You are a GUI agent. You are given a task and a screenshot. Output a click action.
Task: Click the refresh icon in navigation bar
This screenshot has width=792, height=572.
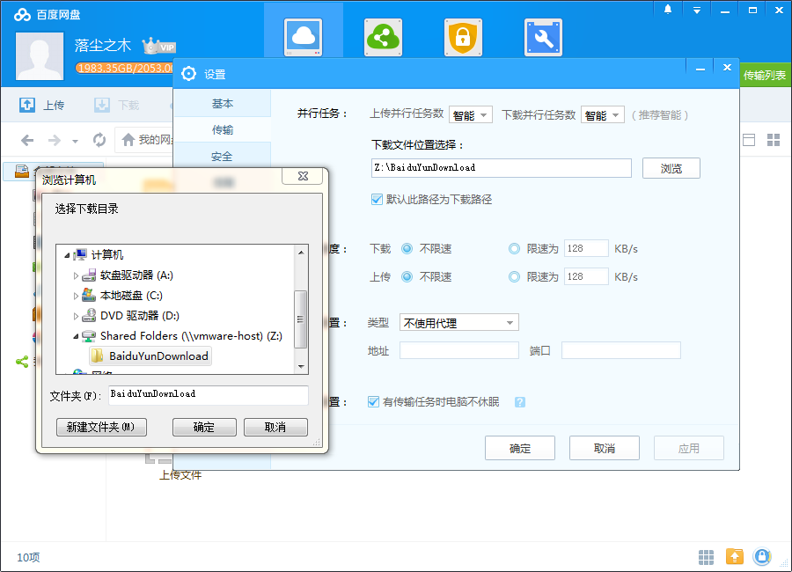coord(99,140)
